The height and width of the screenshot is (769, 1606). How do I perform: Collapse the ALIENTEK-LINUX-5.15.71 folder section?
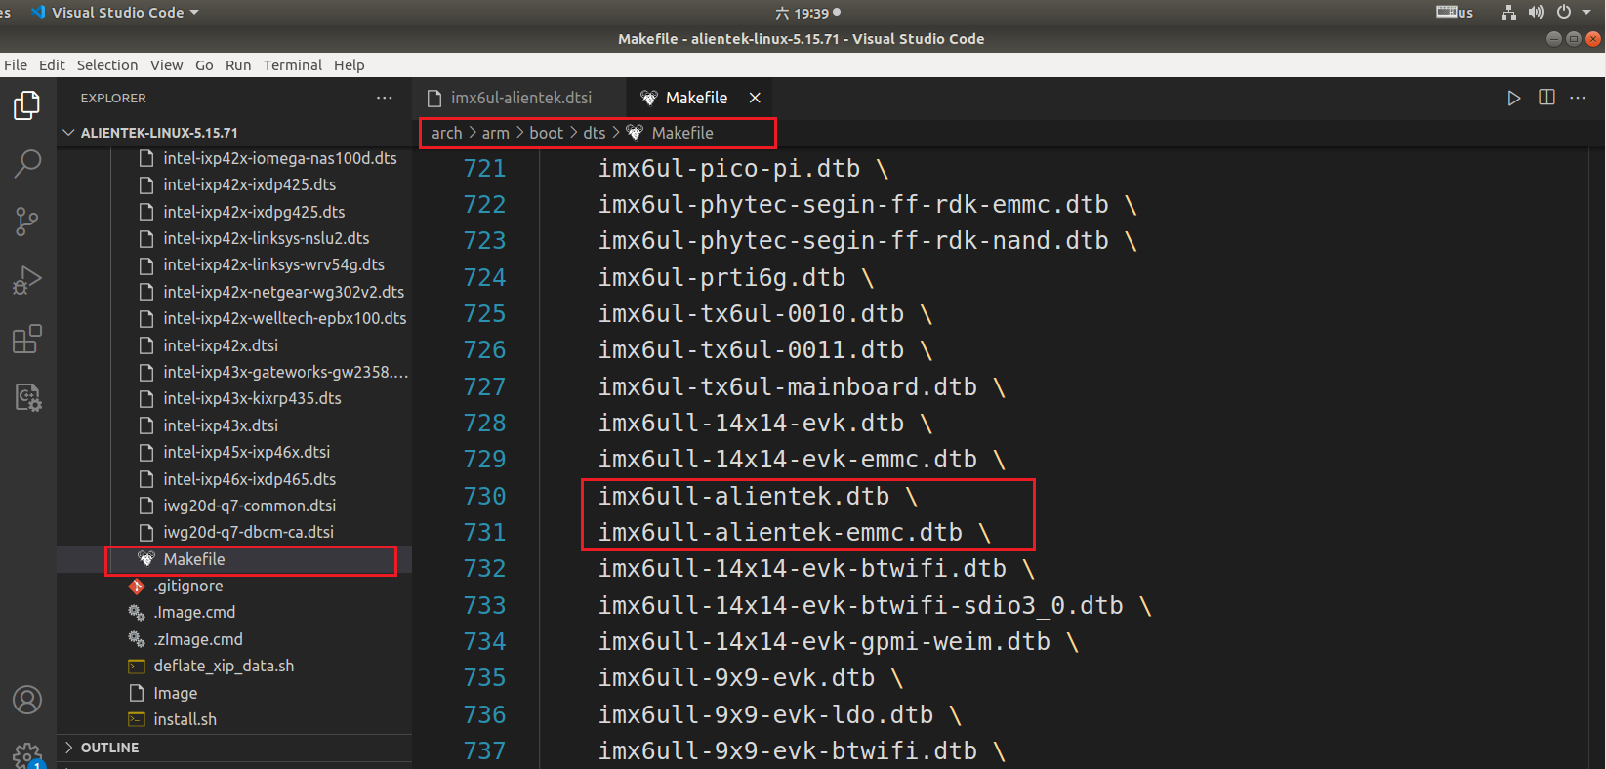point(234,133)
